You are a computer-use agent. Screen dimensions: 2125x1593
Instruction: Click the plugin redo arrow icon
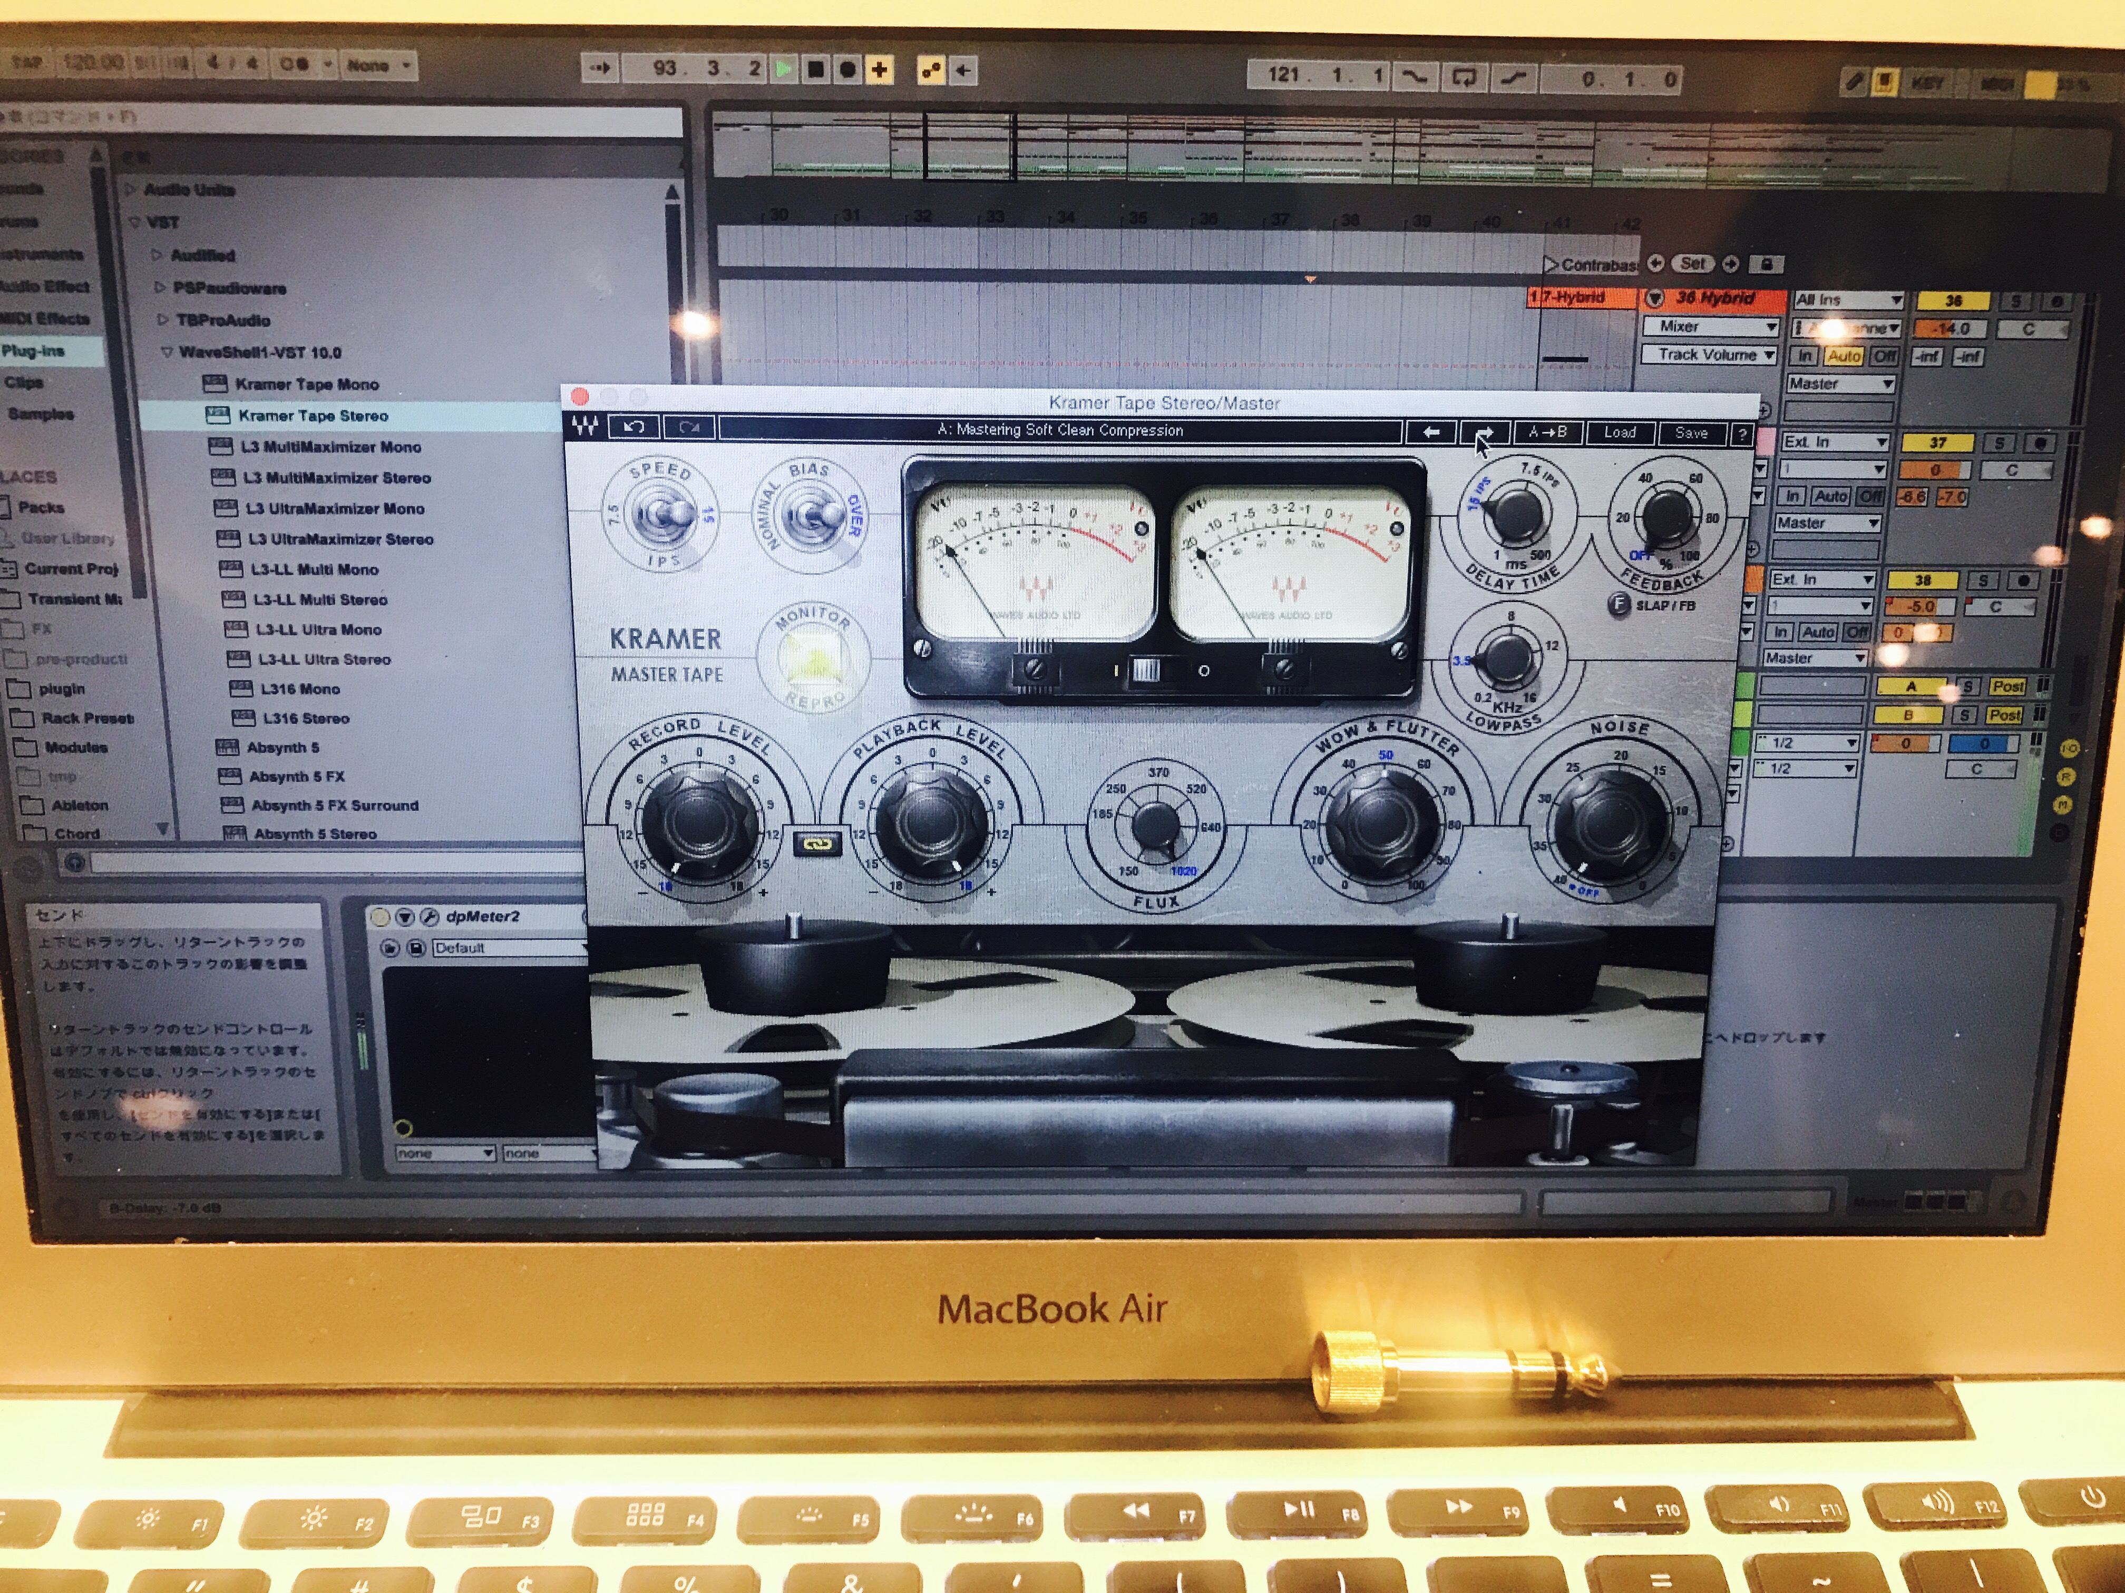(x=689, y=427)
